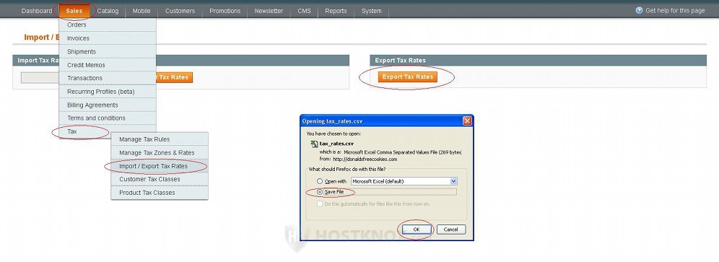This screenshot has height=262, width=719.
Task: Open the Customers menu
Action: (180, 11)
